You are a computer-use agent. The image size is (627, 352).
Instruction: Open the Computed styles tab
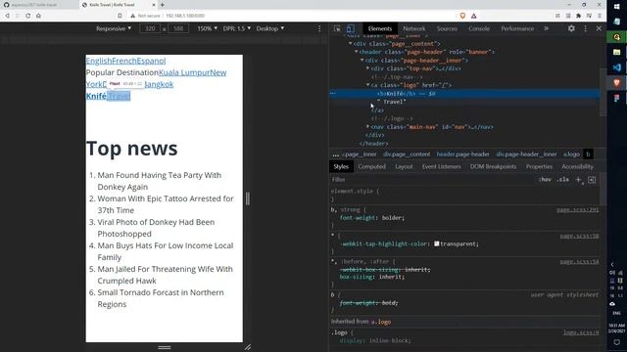(371, 166)
